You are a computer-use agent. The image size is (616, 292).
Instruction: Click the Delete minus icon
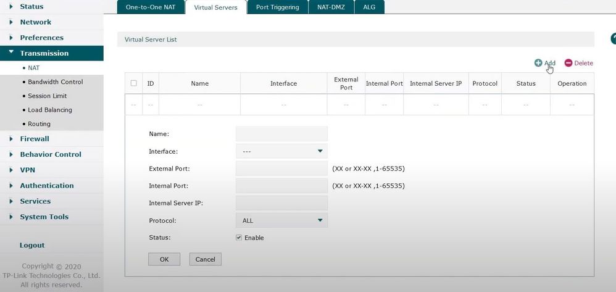point(568,63)
